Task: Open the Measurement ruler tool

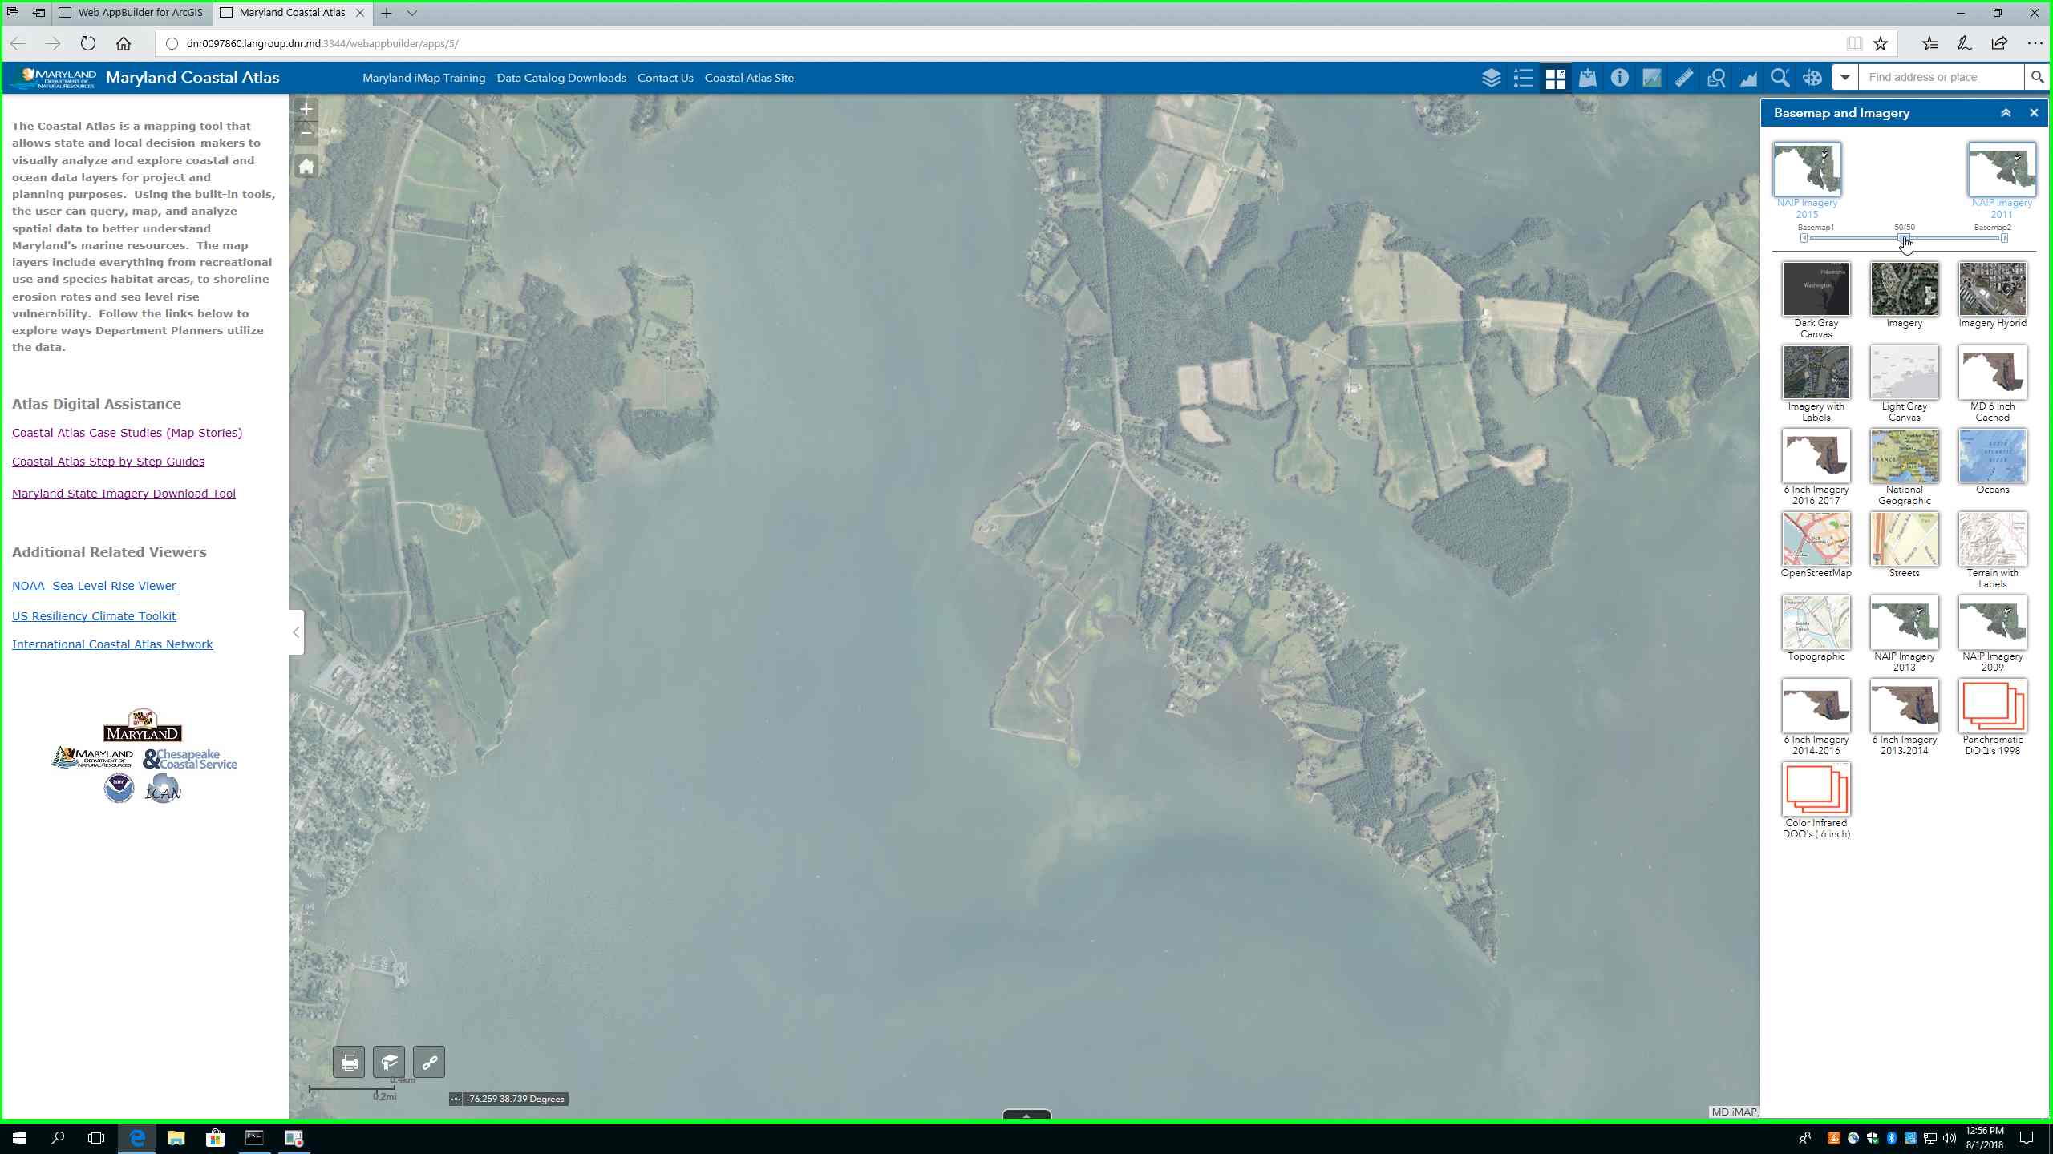Action: tap(1683, 78)
